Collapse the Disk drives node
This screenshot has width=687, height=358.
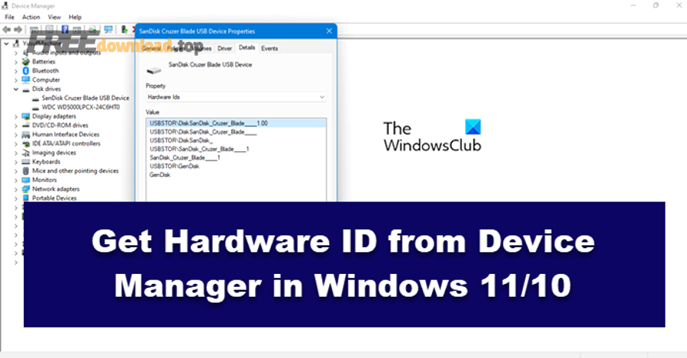pyautogui.click(x=16, y=89)
